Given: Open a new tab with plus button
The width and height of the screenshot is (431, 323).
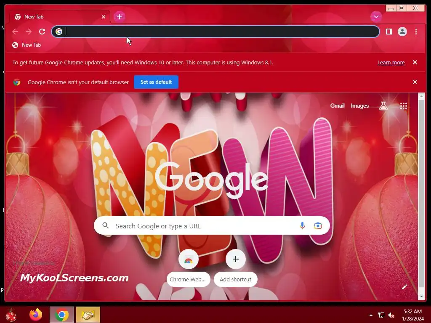Looking at the screenshot, I should [x=119, y=17].
